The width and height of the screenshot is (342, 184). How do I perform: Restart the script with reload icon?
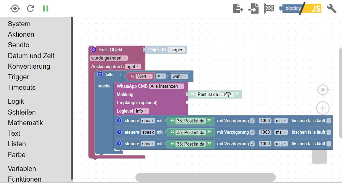tap(30, 9)
